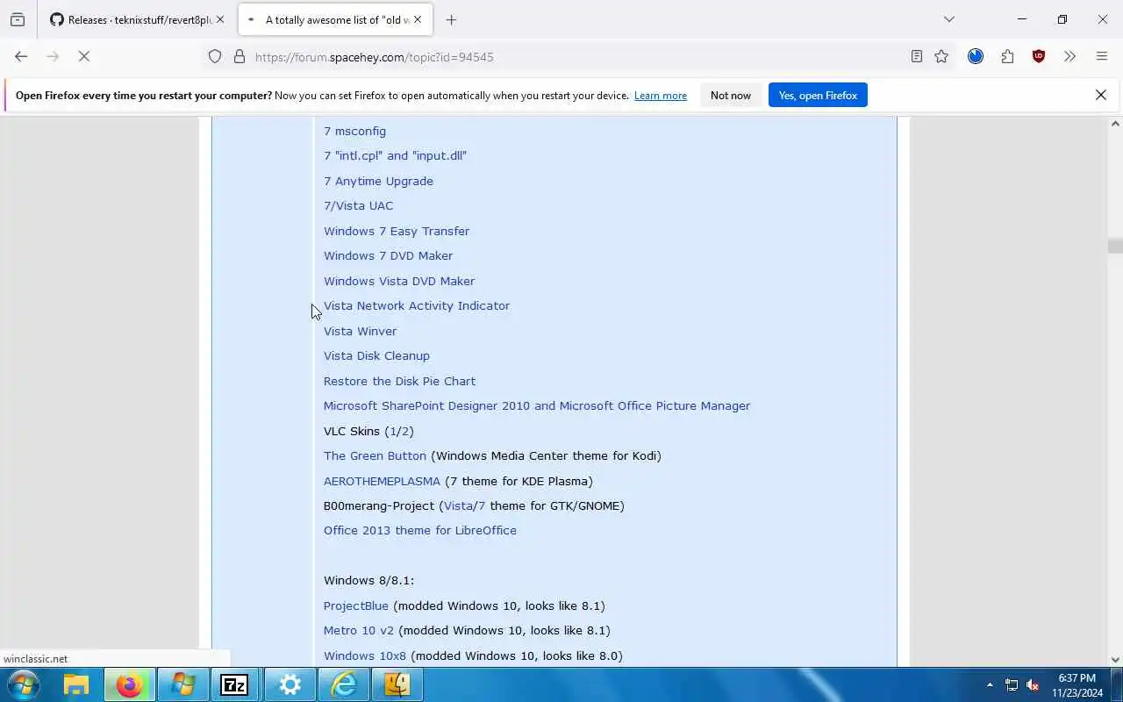Click the URL address bar
This screenshot has height=702, width=1123.
(561, 56)
